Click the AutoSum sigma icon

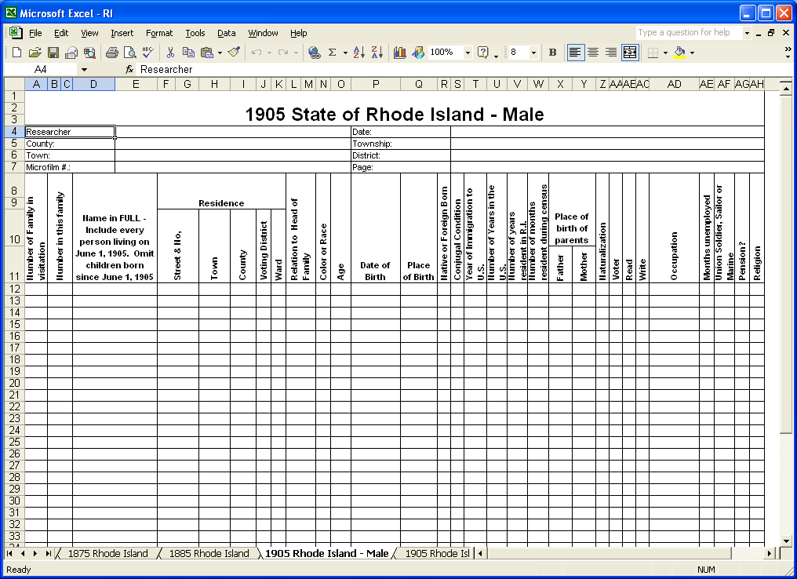point(333,53)
